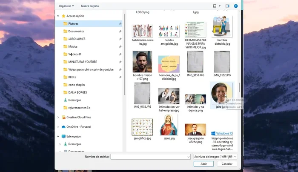Select the hormona_de_la_felicidad.jpg thumbnail
Screen dimensions: 298x172
pos(169,64)
